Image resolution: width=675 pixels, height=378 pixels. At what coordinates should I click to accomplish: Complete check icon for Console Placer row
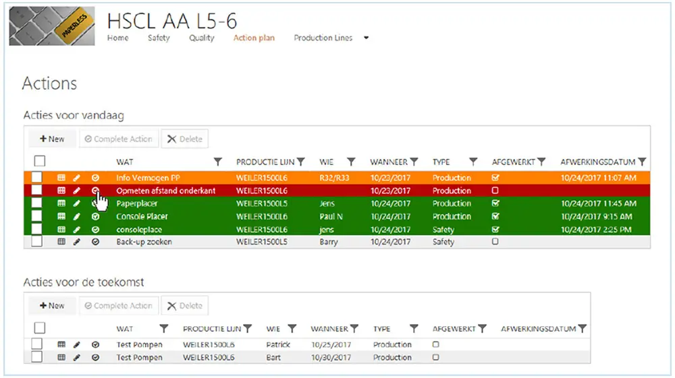pyautogui.click(x=96, y=216)
